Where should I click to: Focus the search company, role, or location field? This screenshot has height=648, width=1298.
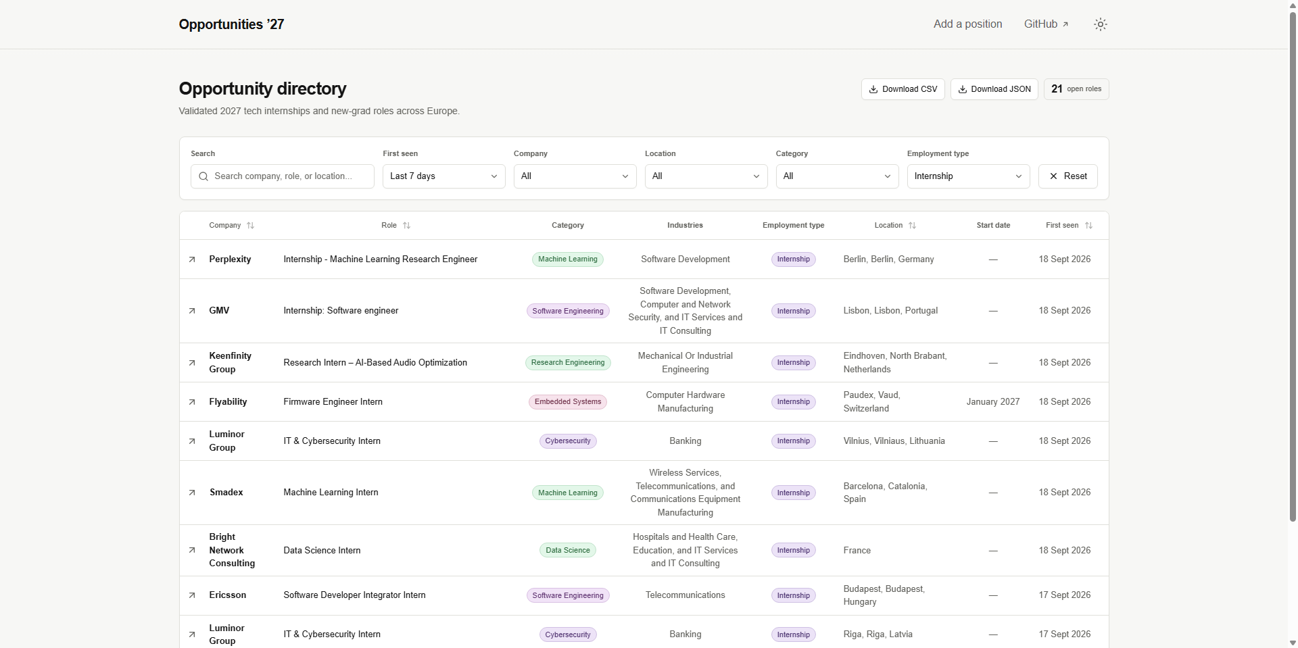point(282,176)
